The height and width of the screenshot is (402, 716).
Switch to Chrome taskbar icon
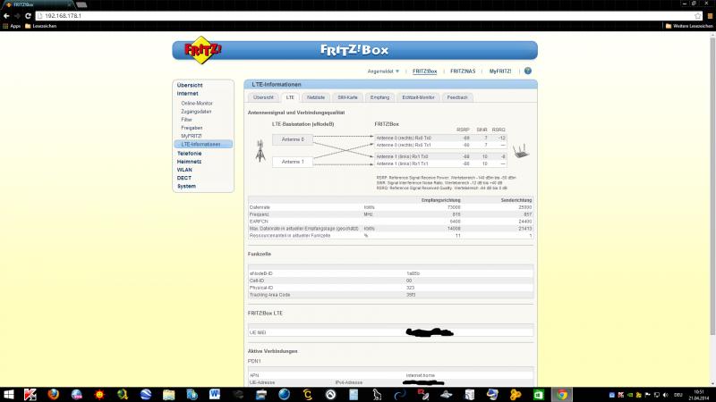click(x=562, y=395)
